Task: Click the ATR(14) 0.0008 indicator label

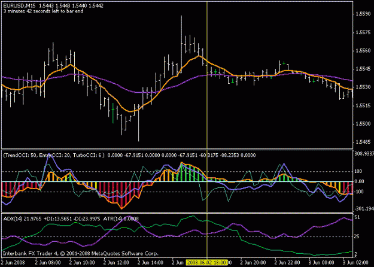Action: 121,219
